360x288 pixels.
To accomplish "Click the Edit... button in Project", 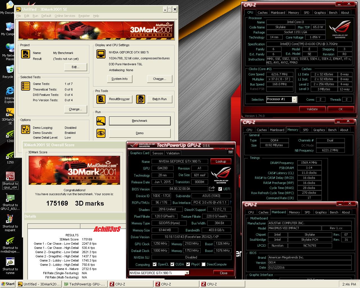I will 75,67.
